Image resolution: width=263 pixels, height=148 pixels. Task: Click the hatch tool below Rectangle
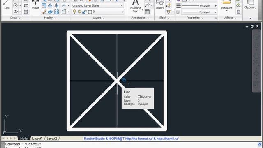(26, 12)
